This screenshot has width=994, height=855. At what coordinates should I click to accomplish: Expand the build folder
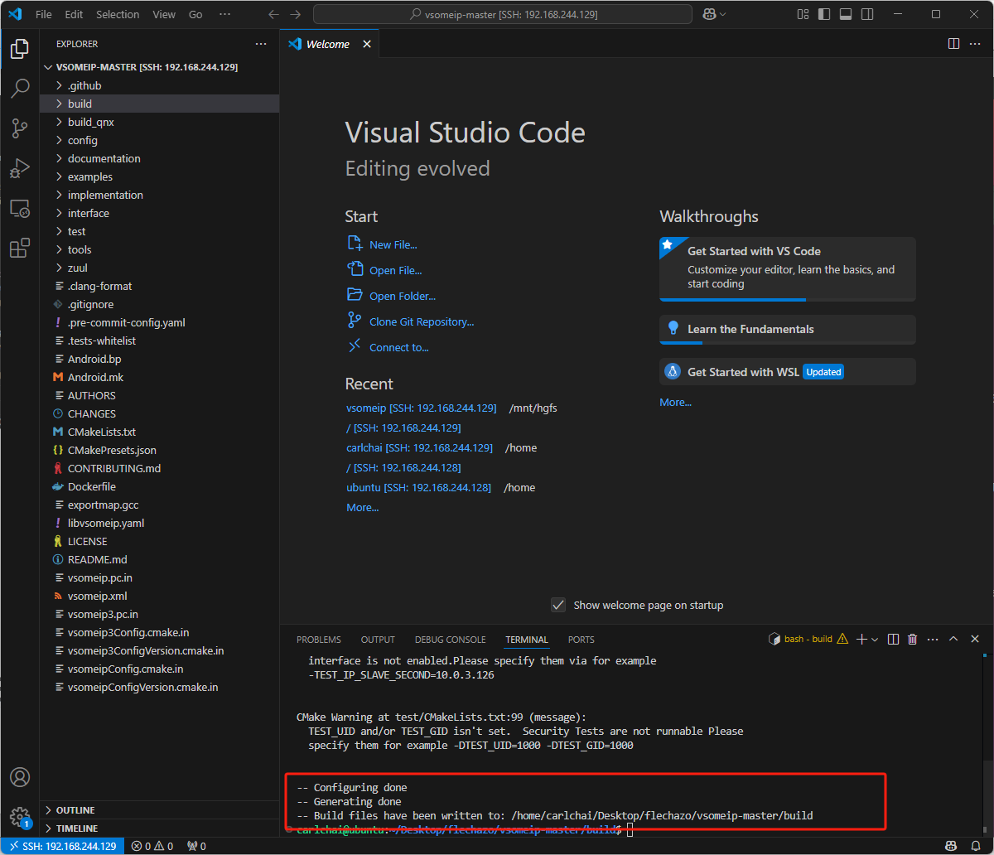(x=159, y=104)
